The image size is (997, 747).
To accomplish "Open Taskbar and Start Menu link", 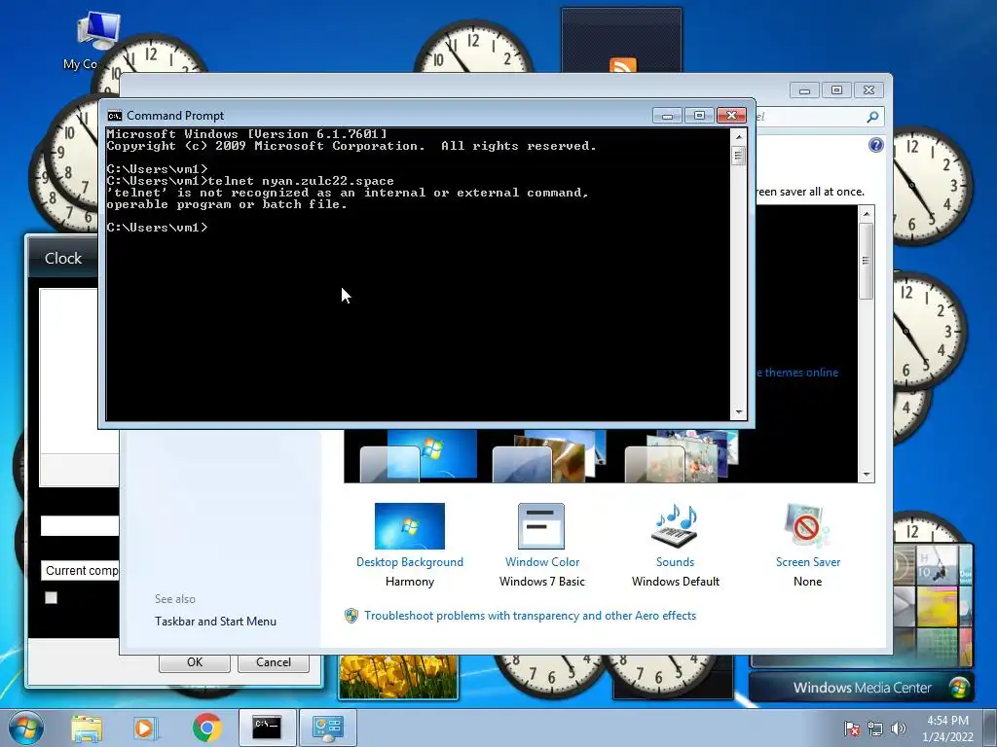I will click(x=215, y=622).
